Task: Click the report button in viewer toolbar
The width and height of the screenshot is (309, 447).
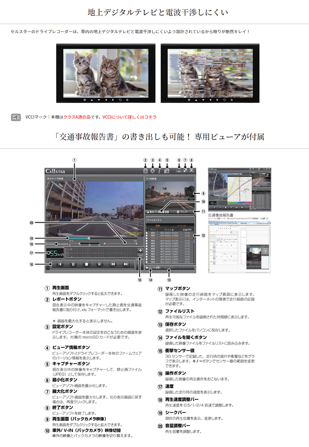Action: tap(146, 170)
